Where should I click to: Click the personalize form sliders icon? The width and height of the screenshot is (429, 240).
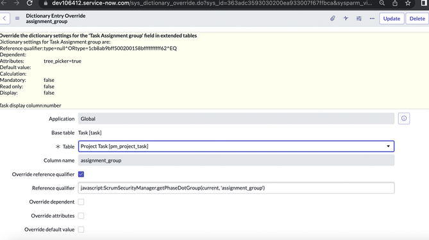359,19
